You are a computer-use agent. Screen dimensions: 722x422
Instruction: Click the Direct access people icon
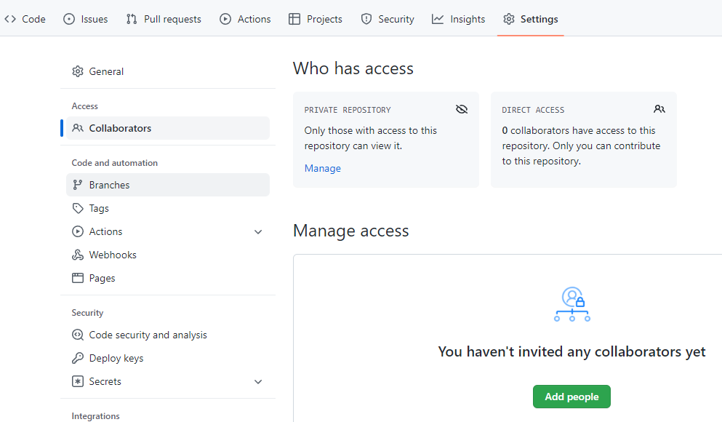click(x=659, y=109)
